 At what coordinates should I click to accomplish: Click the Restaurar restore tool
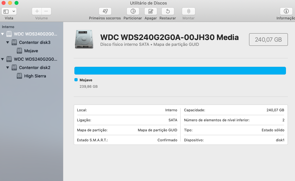click(168, 11)
